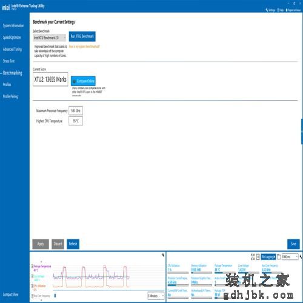Toggle Core Voltage graph checkbox
Viewport: 303px width, 303px height.
32,276
